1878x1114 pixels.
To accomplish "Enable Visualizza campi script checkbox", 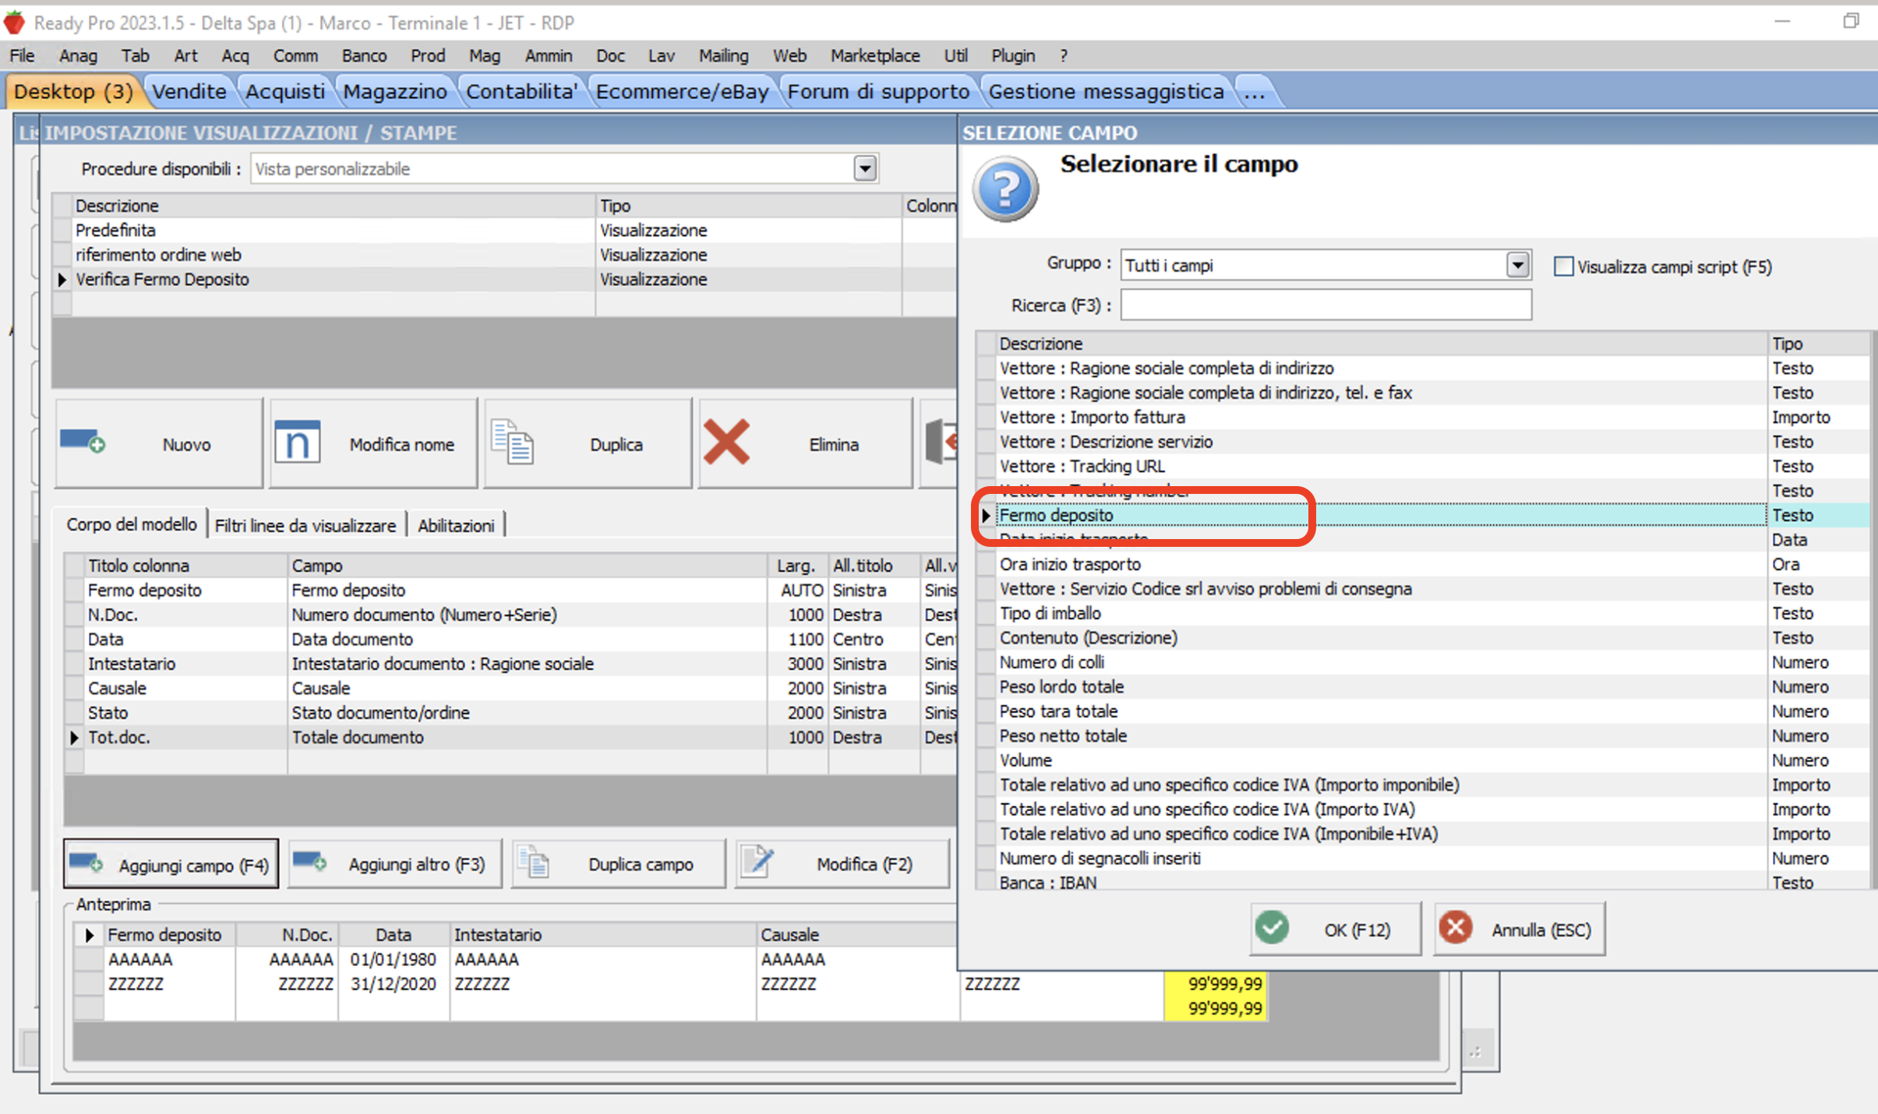I will 1563,266.
